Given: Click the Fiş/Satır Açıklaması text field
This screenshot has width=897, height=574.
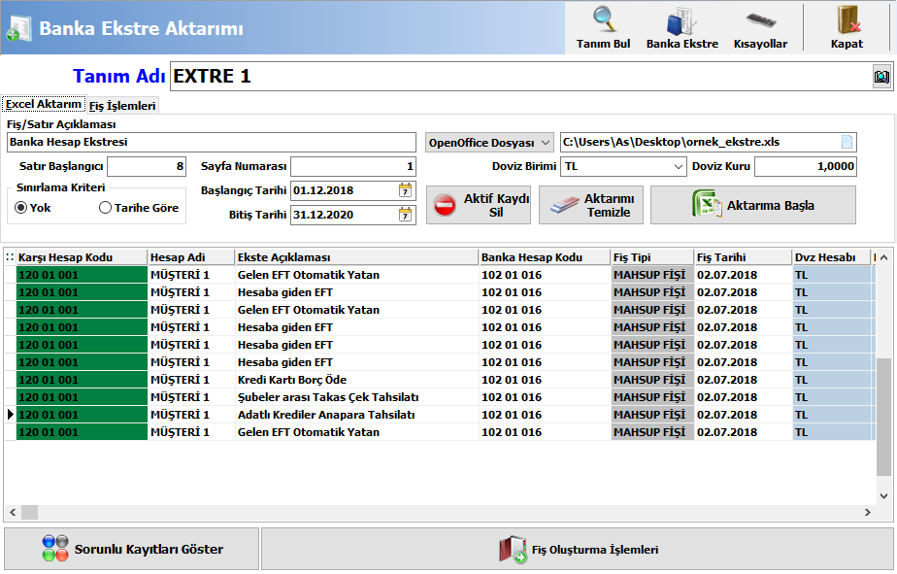Looking at the screenshot, I should pyautogui.click(x=212, y=142).
